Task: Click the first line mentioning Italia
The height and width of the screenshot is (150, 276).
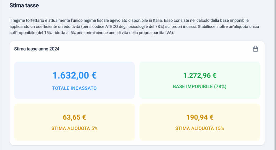Action: (x=129, y=21)
